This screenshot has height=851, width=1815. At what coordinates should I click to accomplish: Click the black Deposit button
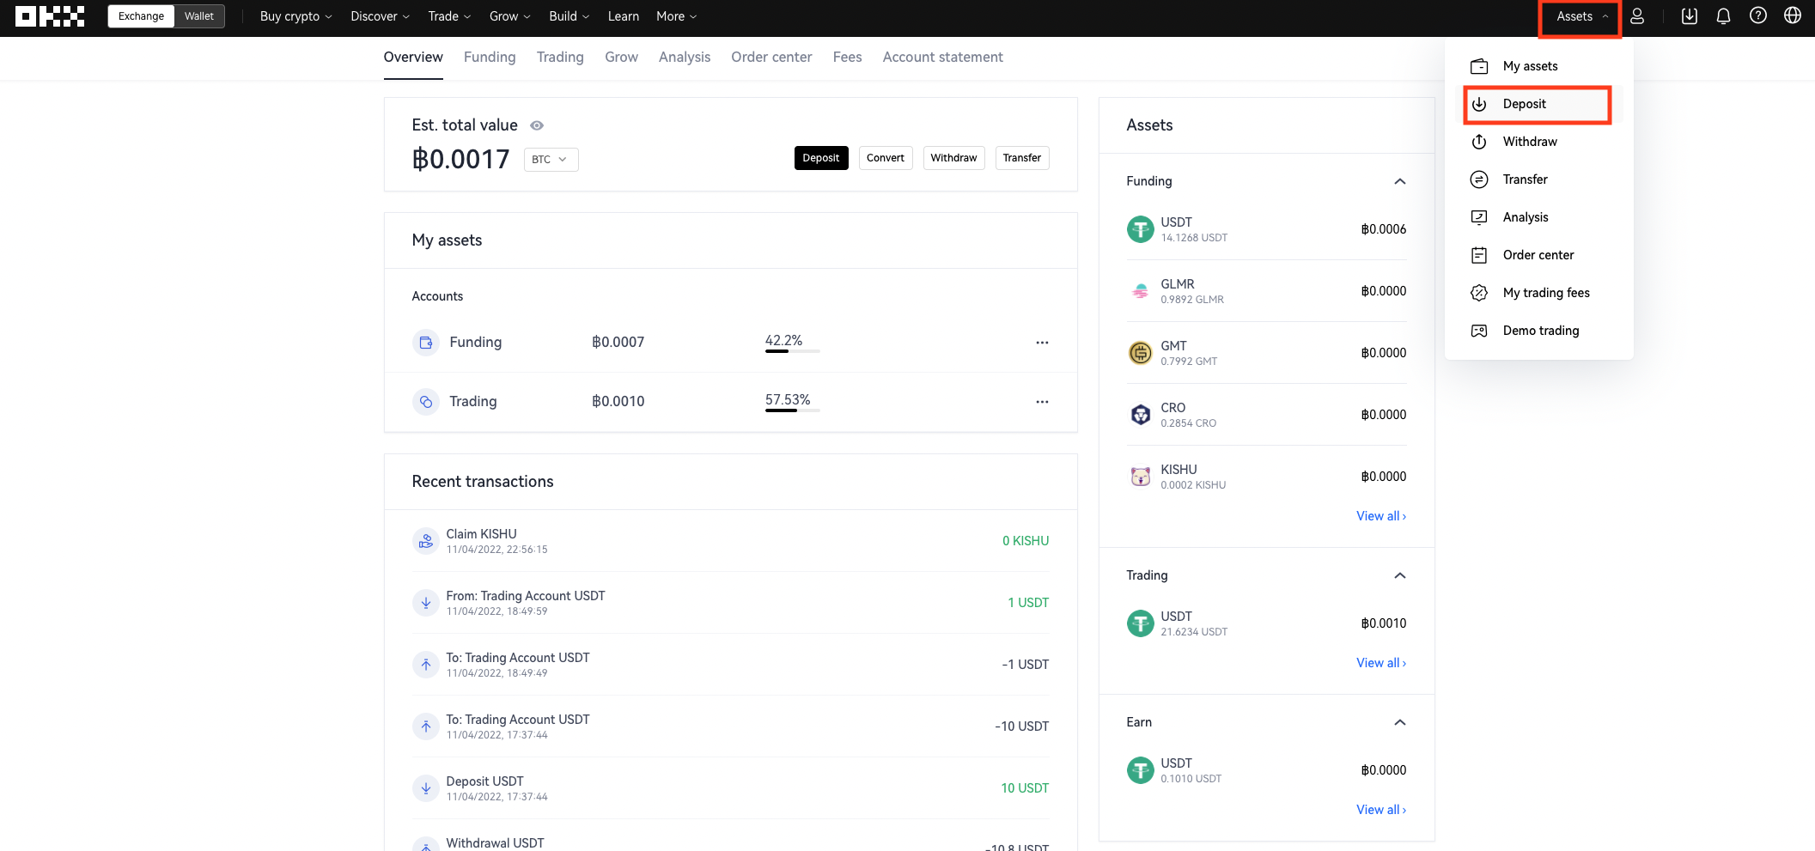[821, 158]
